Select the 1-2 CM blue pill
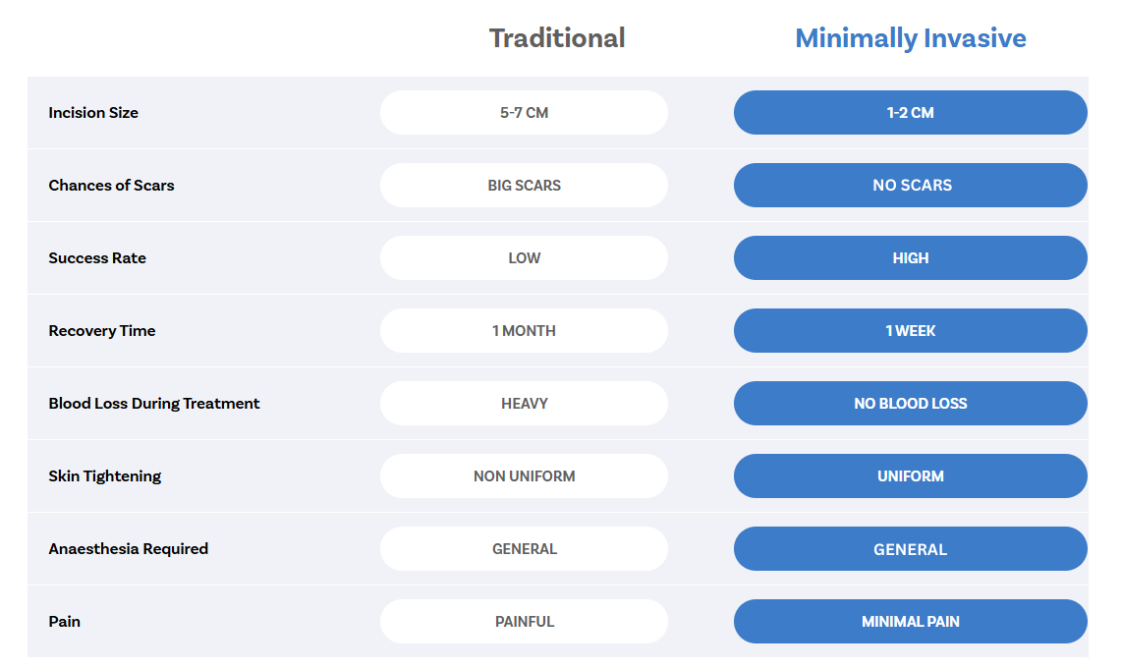1121x669 pixels. click(910, 113)
